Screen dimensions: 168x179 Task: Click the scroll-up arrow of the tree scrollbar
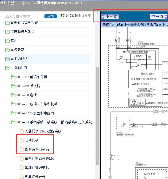(97, 14)
